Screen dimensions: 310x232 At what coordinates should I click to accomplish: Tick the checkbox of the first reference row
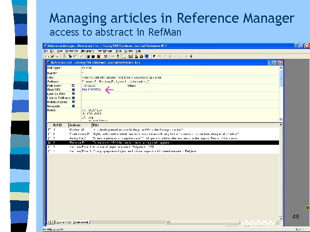pyautogui.click(x=50, y=130)
